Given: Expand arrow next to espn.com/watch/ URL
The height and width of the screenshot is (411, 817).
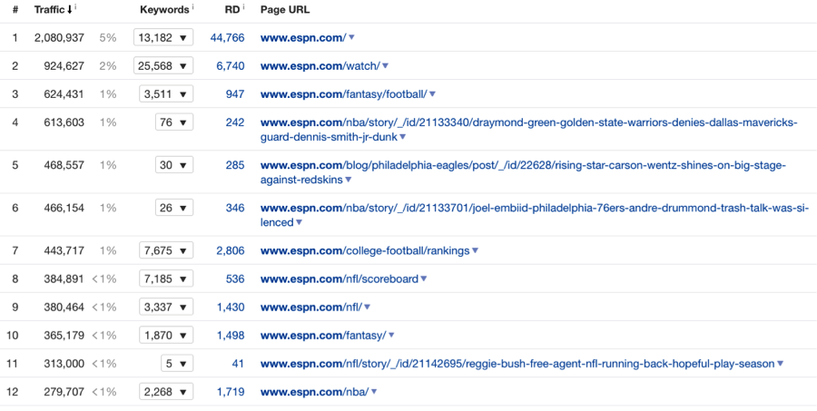Looking at the screenshot, I should click(x=385, y=65).
